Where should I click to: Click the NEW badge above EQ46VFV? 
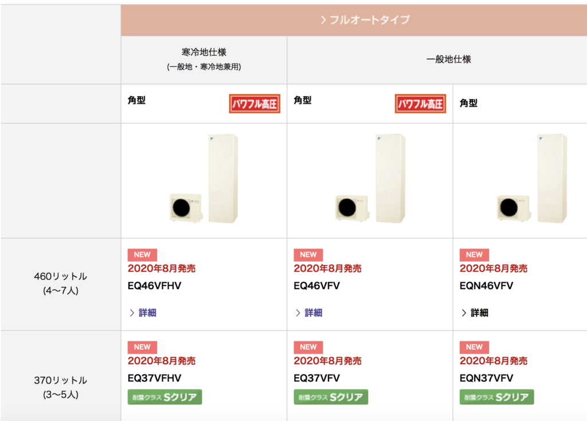coord(308,255)
